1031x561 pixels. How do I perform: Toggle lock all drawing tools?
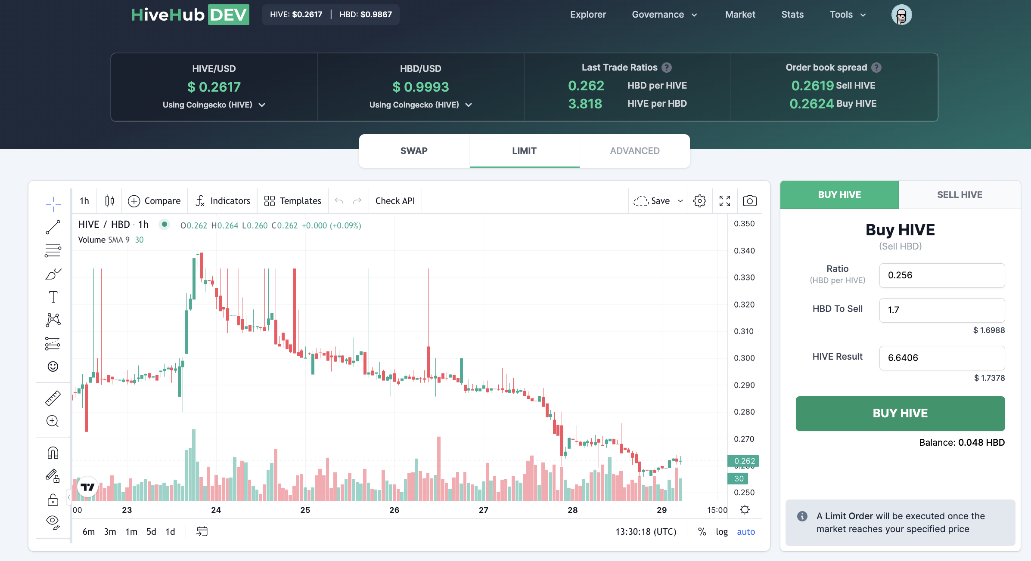[53, 499]
